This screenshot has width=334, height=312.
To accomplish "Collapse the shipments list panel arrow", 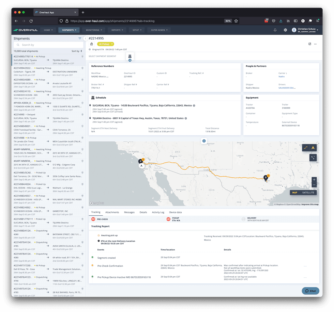I will click(x=85, y=39).
